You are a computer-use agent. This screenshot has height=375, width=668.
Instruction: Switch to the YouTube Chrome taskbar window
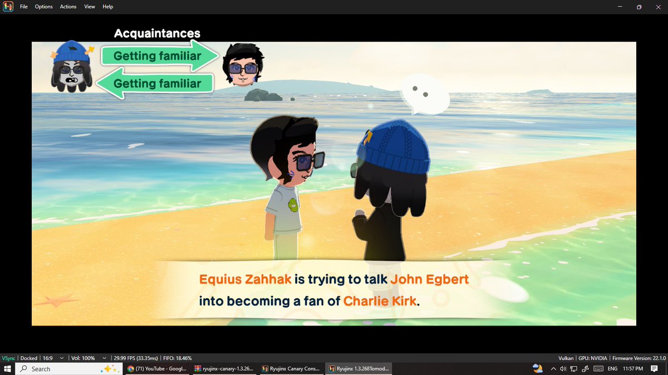[x=157, y=369]
